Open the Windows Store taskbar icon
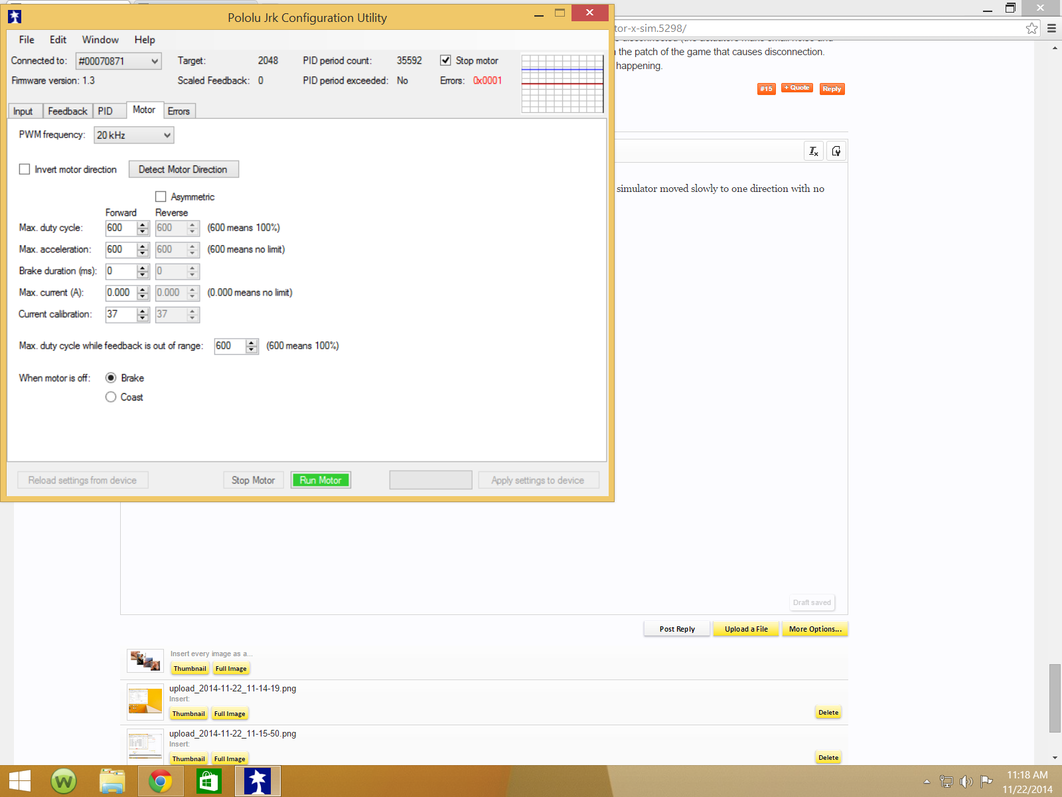The height and width of the screenshot is (797, 1062). [x=208, y=781]
